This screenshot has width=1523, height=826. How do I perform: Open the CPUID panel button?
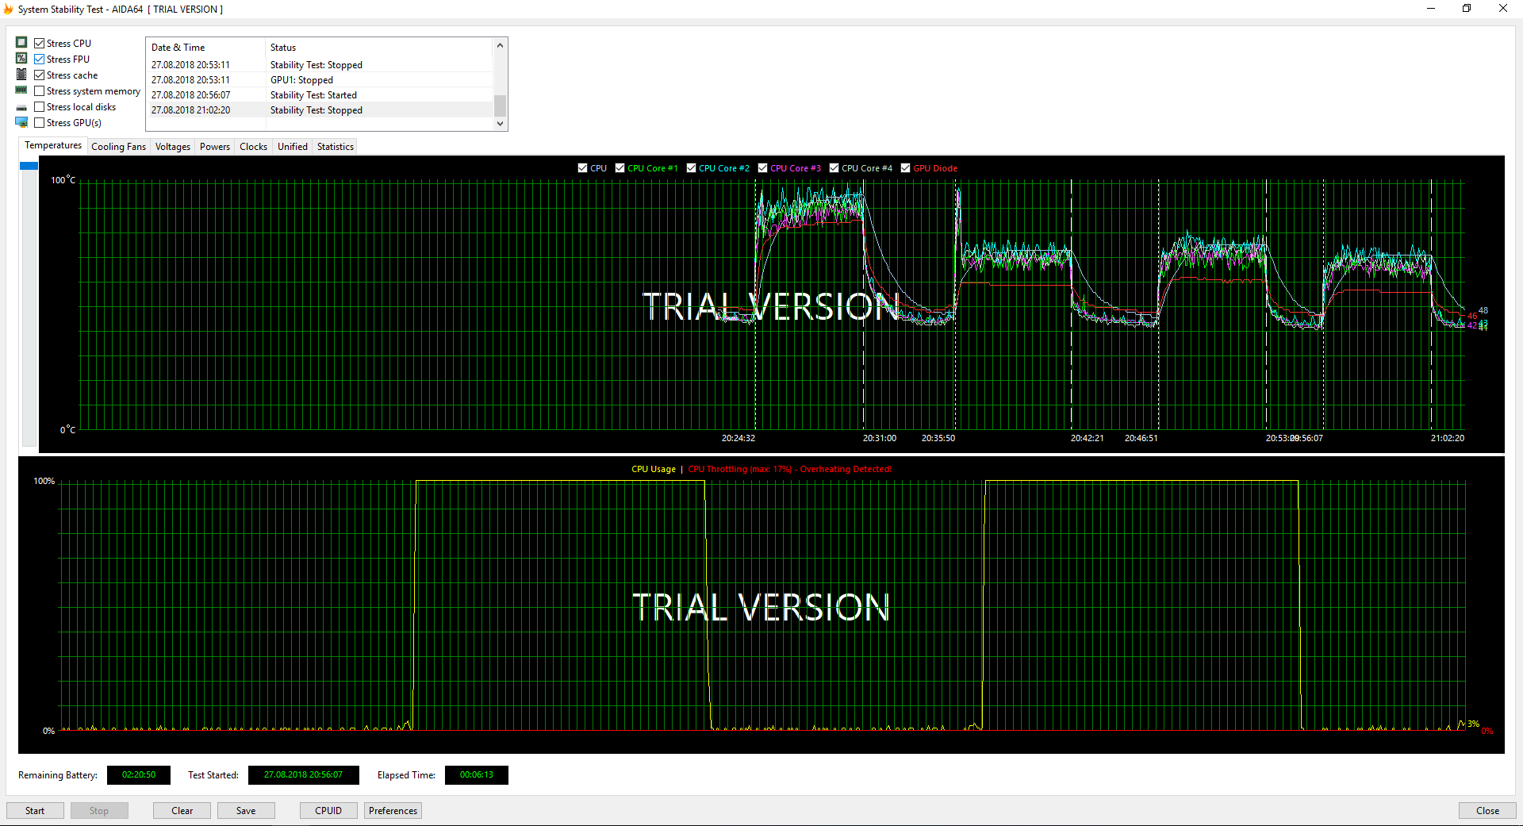coord(328,811)
